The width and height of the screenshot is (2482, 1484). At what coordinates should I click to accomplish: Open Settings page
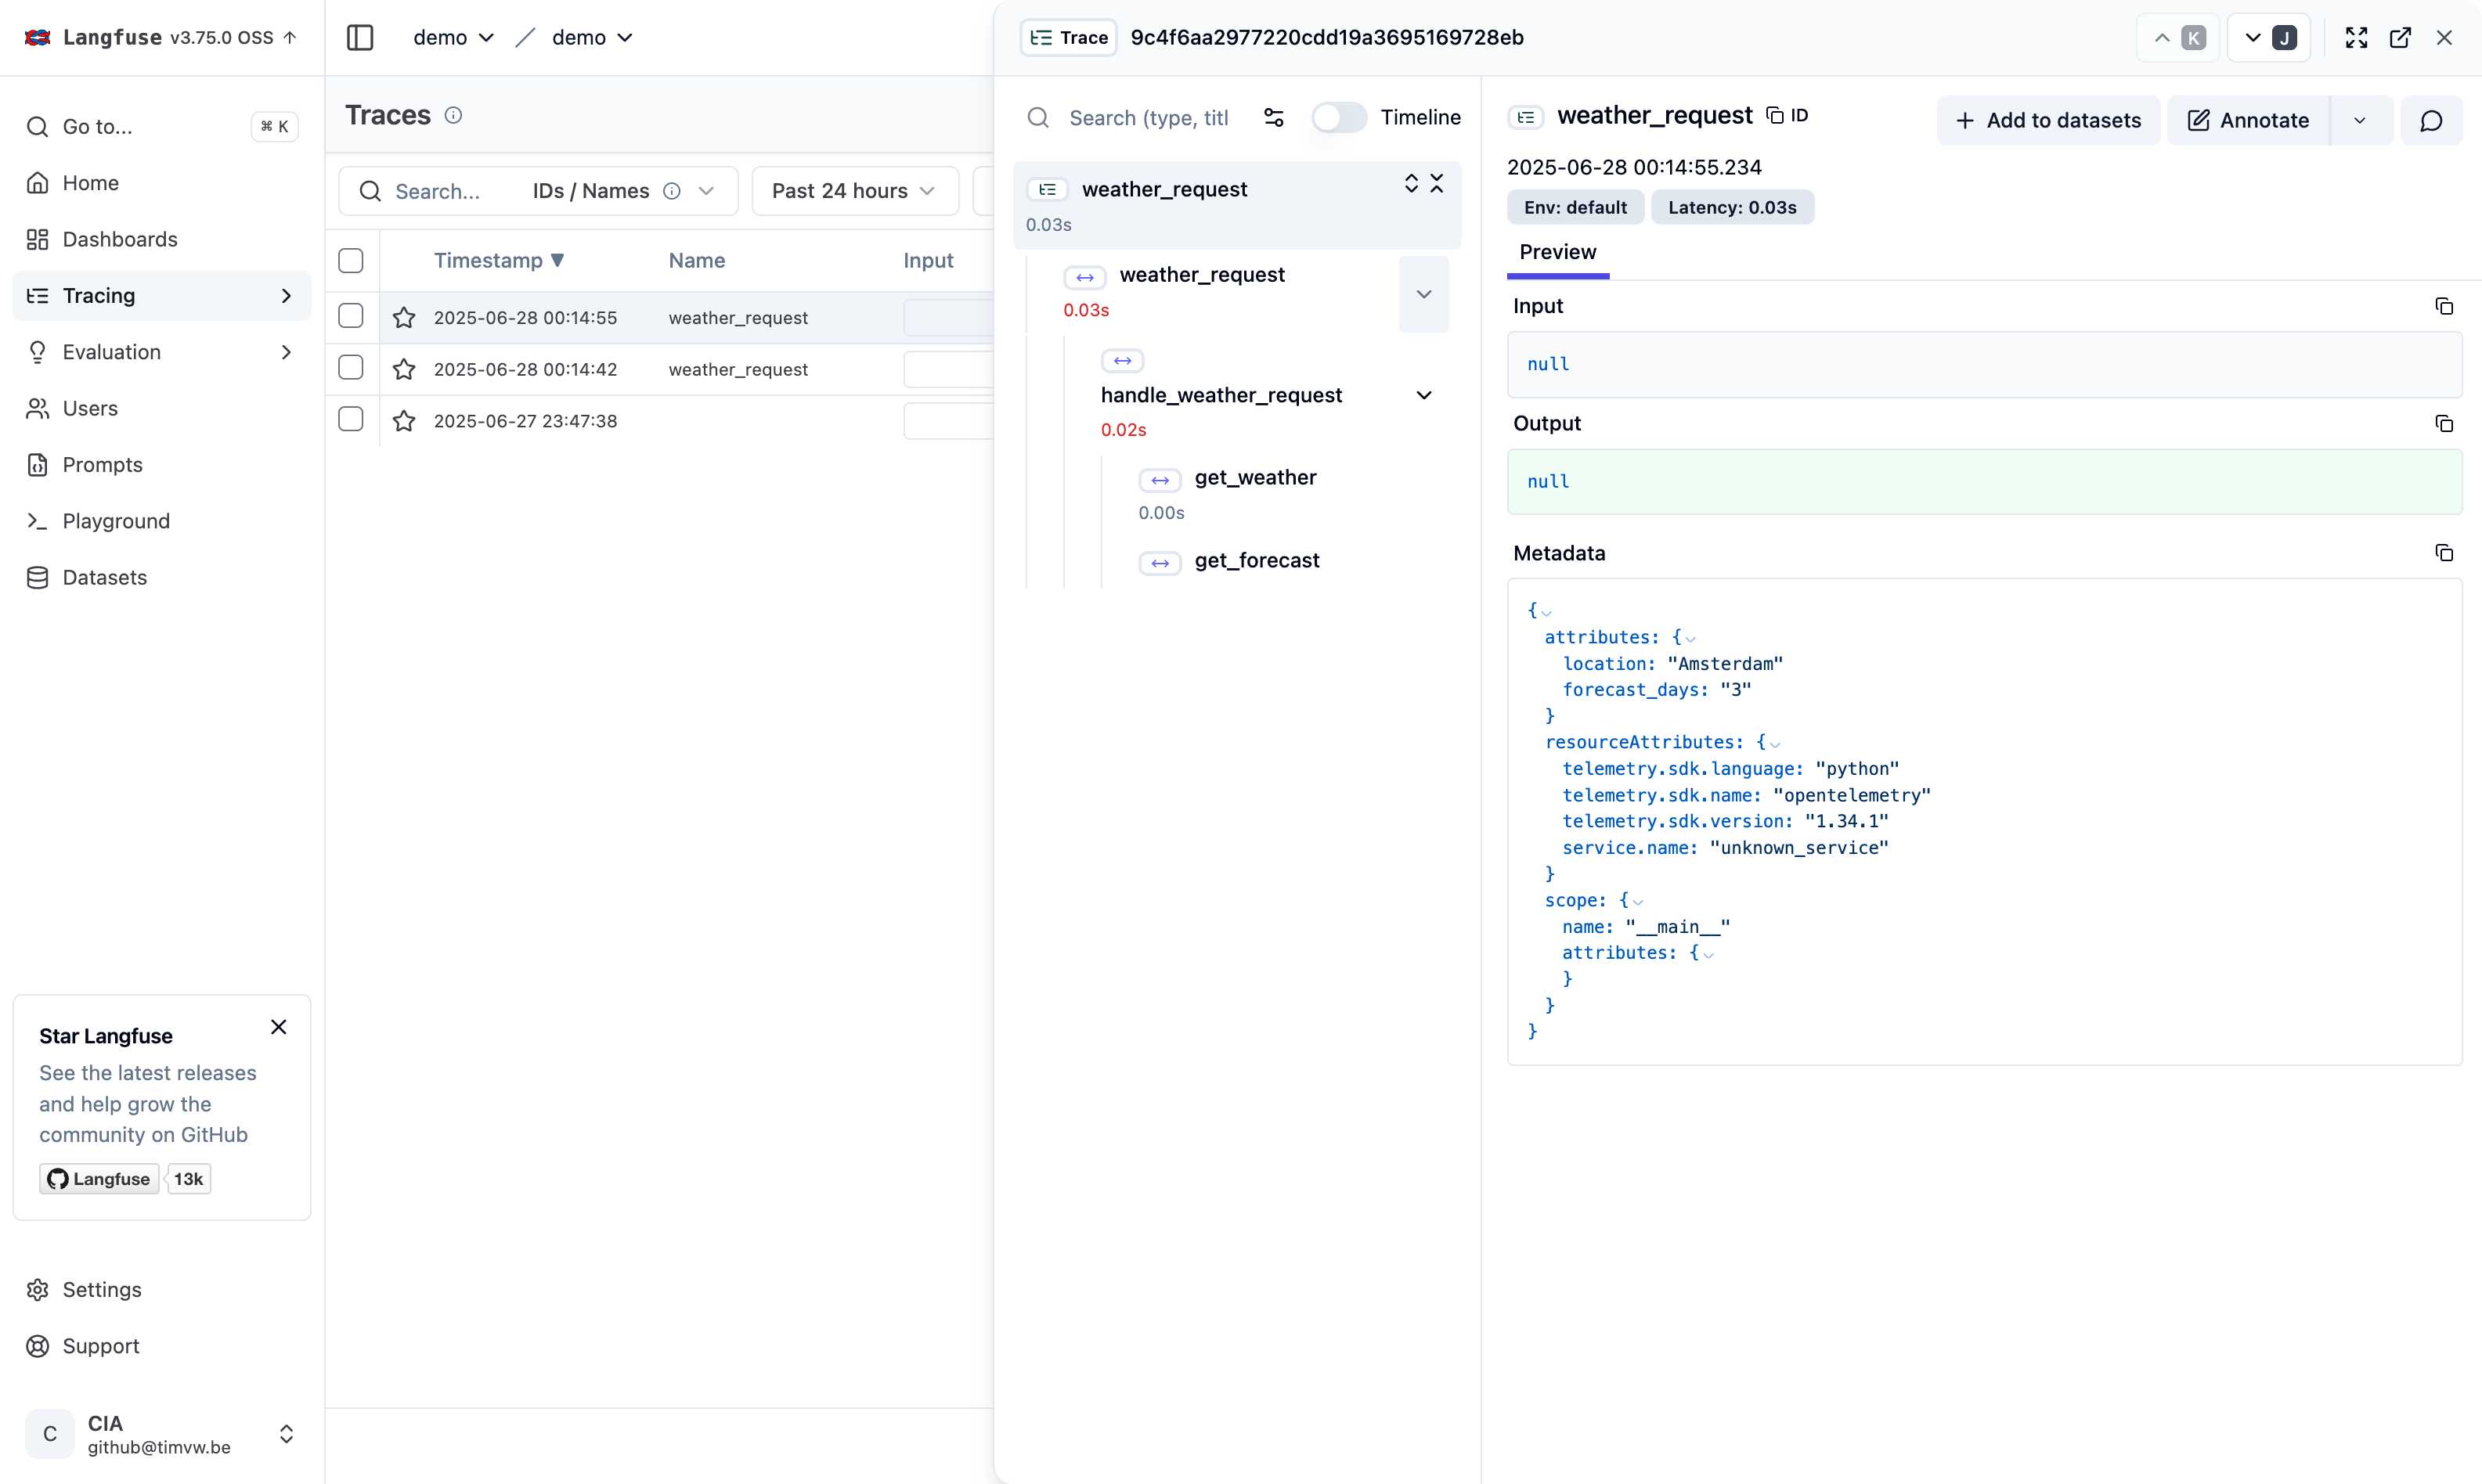click(x=161, y=1289)
